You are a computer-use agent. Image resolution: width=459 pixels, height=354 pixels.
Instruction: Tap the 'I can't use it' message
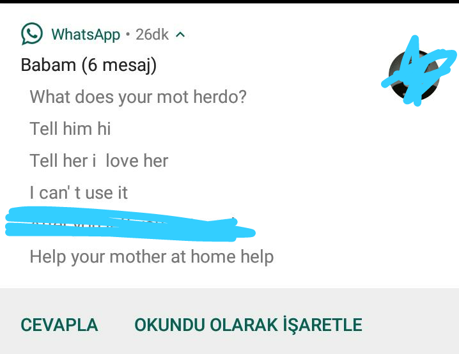point(79,193)
